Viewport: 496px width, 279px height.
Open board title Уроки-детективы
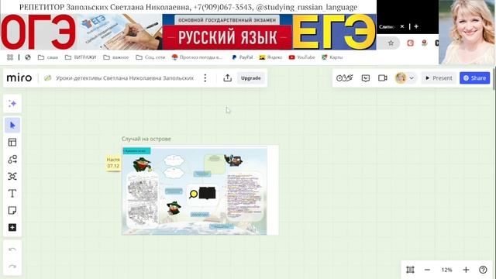pos(125,78)
